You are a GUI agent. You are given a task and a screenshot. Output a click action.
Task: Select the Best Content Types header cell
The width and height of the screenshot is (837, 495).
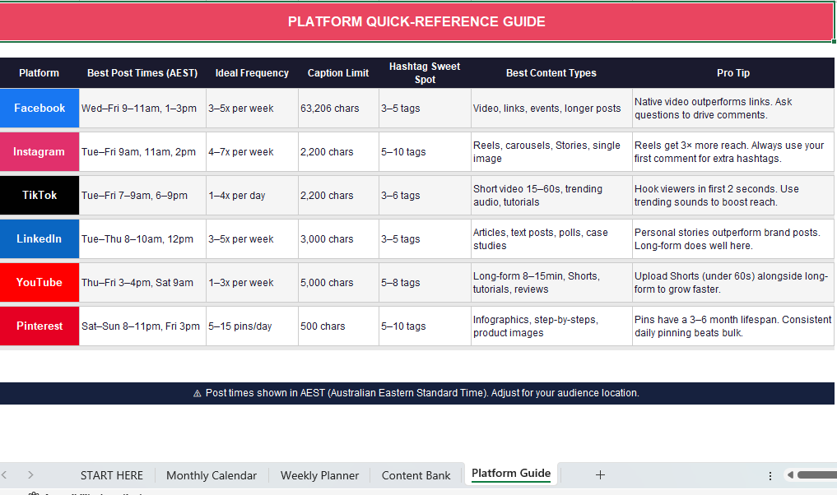click(x=551, y=73)
